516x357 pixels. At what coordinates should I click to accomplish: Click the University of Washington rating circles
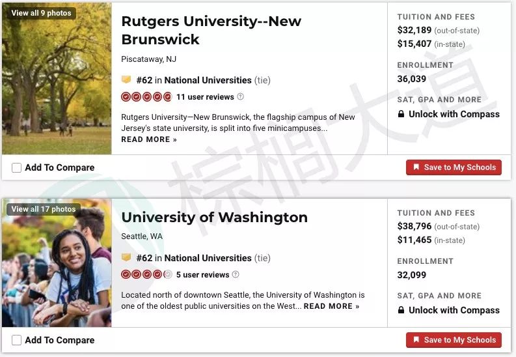click(x=146, y=274)
